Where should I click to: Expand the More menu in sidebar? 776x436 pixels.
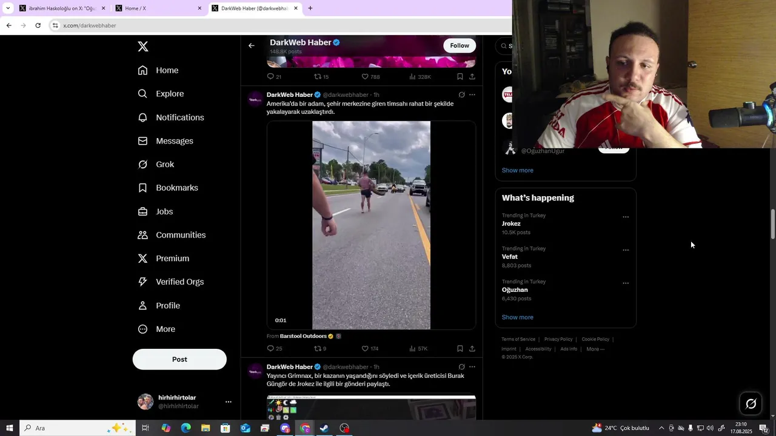(x=156, y=329)
